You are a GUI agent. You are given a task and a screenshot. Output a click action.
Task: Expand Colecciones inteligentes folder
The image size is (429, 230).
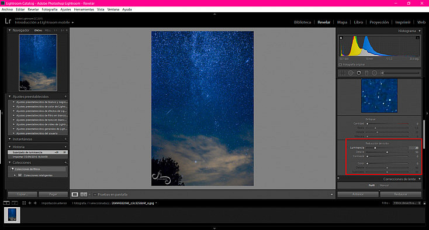[x=15, y=175]
